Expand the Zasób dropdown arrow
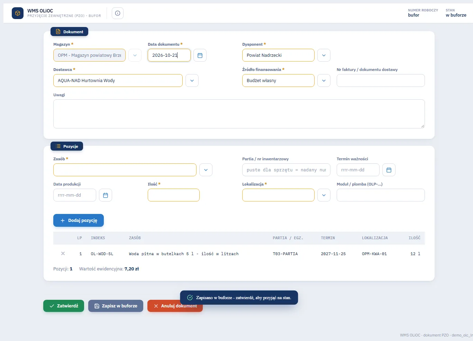The height and width of the screenshot is (341, 473). pos(206,170)
